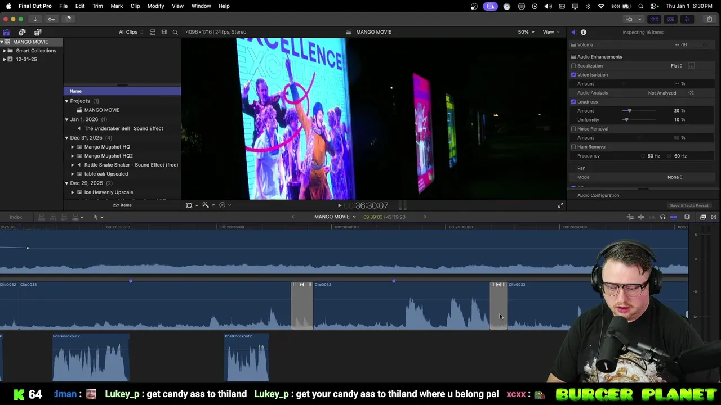Toggle Inspector visibility in toolbar
The image size is (721, 405).
click(687, 19)
